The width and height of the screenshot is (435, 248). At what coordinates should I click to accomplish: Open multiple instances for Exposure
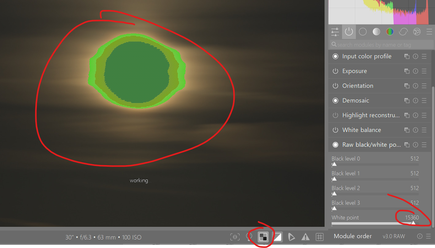point(407,71)
